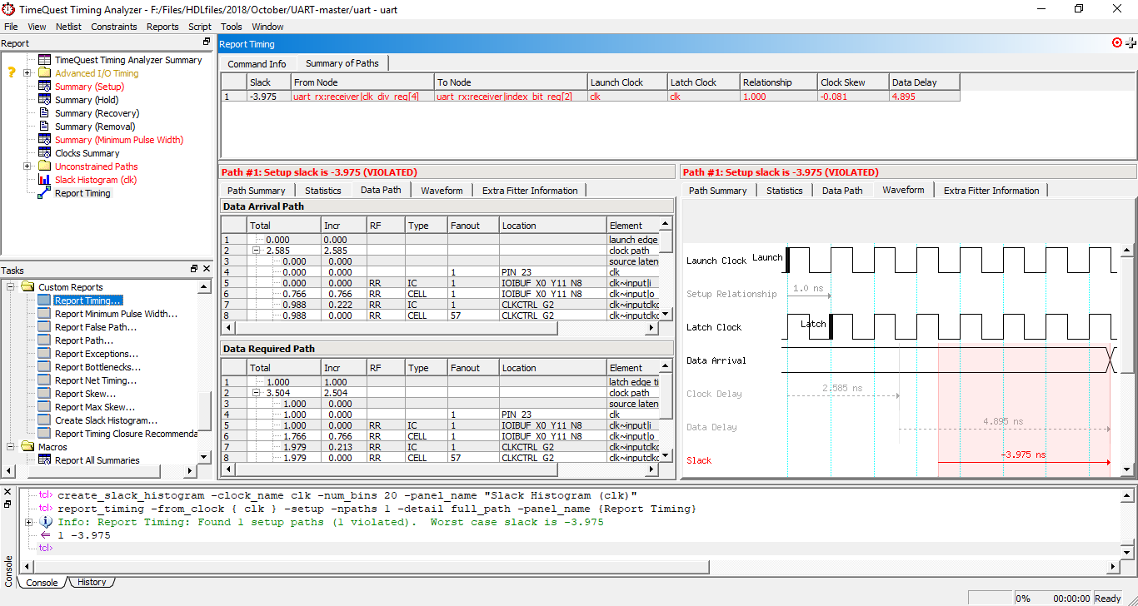Screen dimensions: 1138x606
Task: Expand the Advanced I/O Timing node
Action: [x=27, y=73]
